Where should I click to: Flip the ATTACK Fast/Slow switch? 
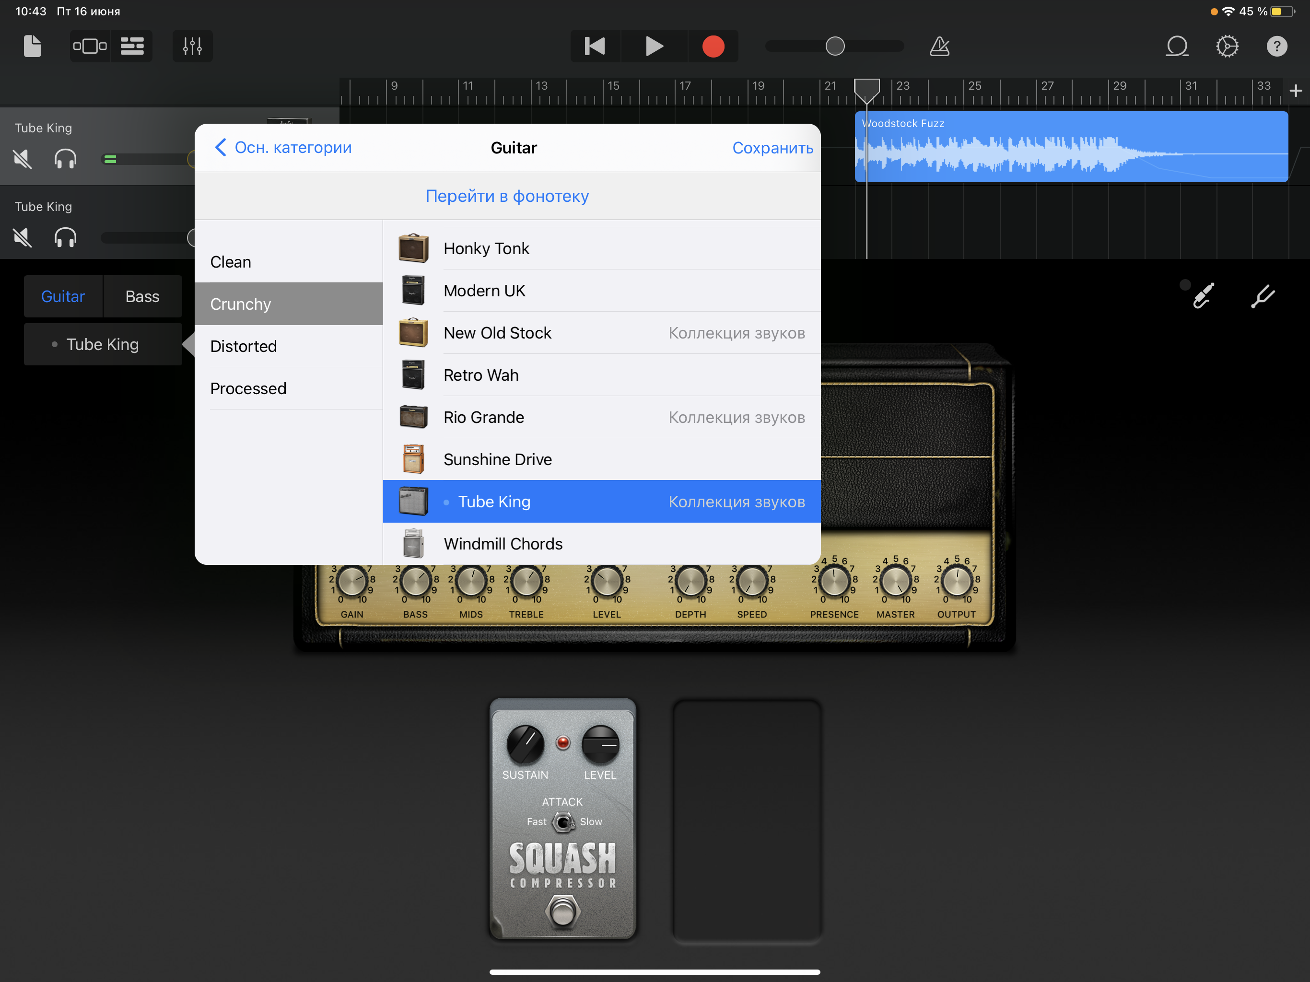click(x=562, y=822)
